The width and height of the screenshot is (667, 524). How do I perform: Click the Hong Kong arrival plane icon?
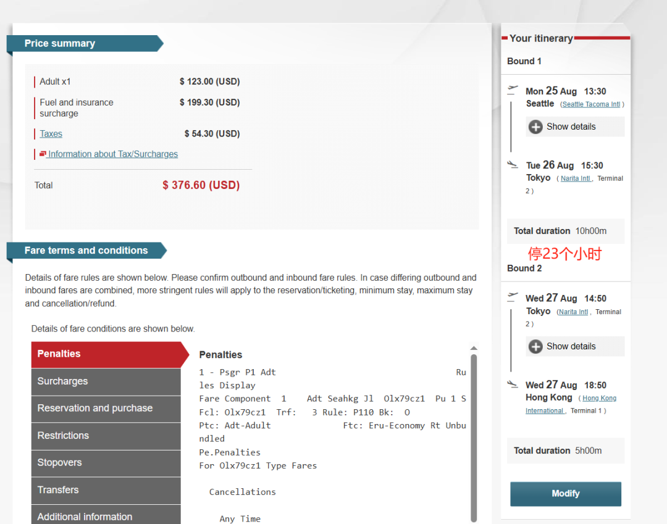pos(512,384)
